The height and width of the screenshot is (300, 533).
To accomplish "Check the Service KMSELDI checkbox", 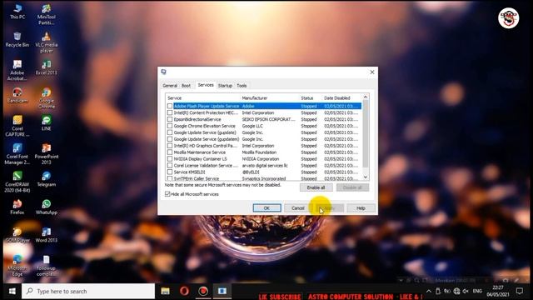I will (170, 172).
